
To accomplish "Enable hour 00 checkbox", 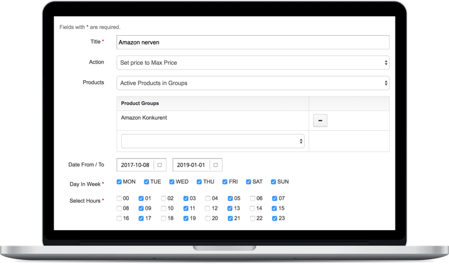I will point(119,199).
